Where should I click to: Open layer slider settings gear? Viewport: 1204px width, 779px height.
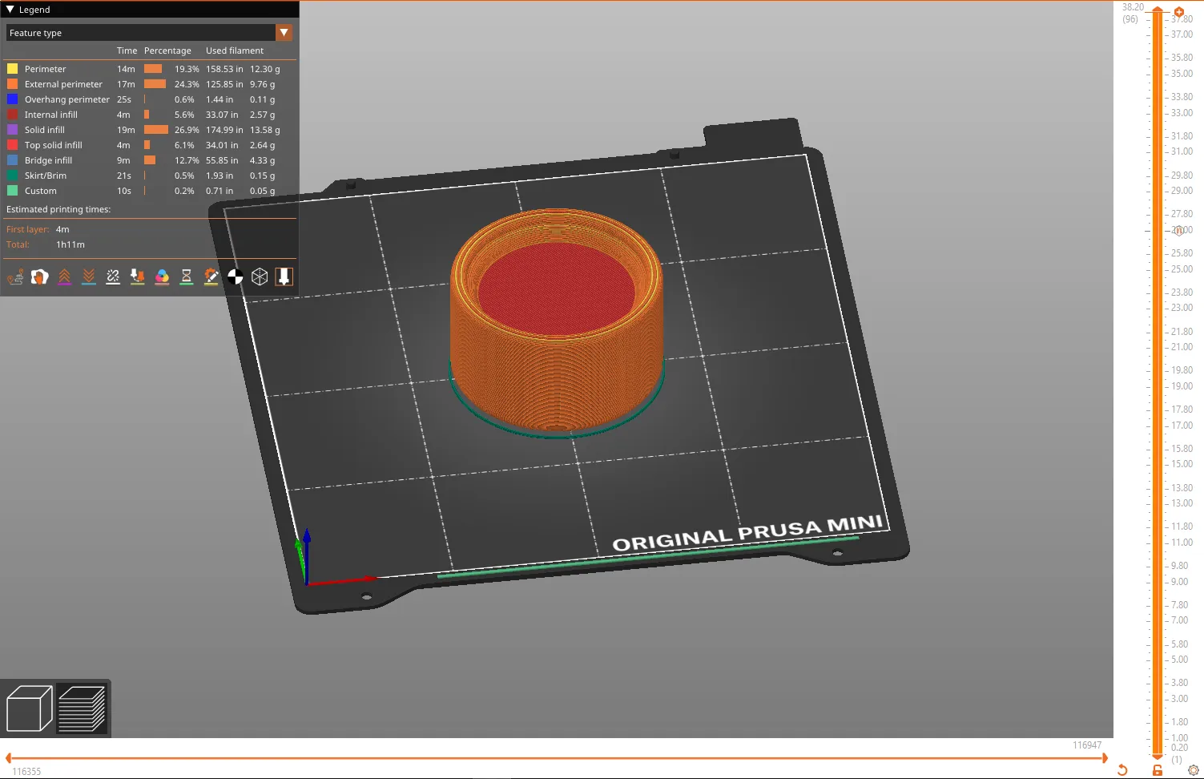[1193, 770]
